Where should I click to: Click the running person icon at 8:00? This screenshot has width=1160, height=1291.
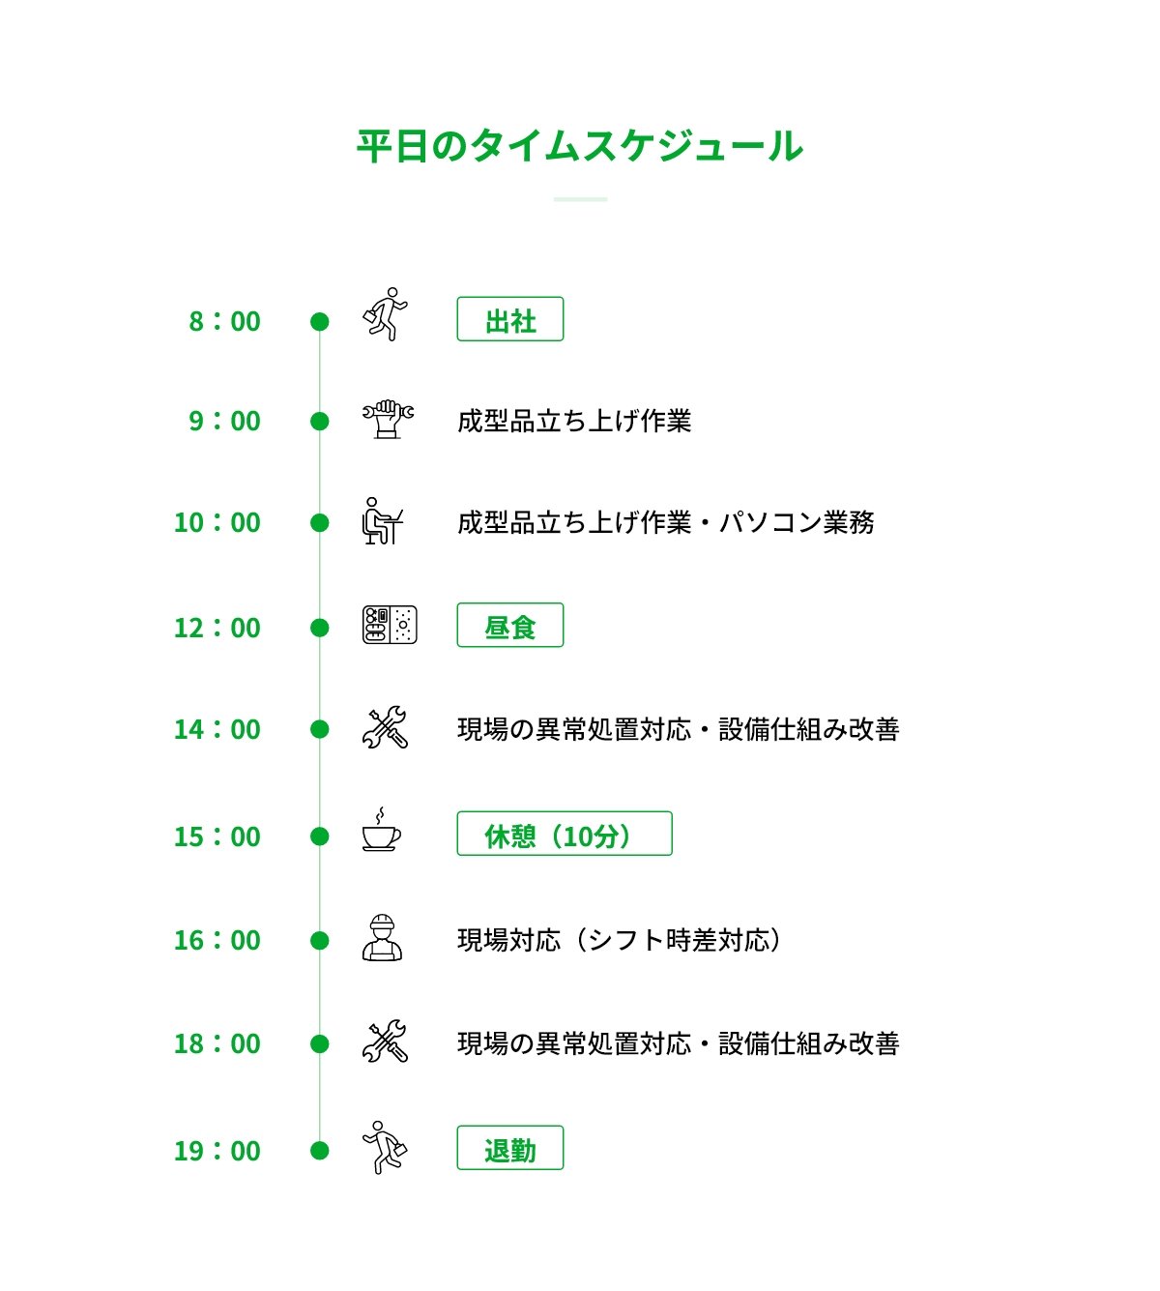[x=385, y=314]
